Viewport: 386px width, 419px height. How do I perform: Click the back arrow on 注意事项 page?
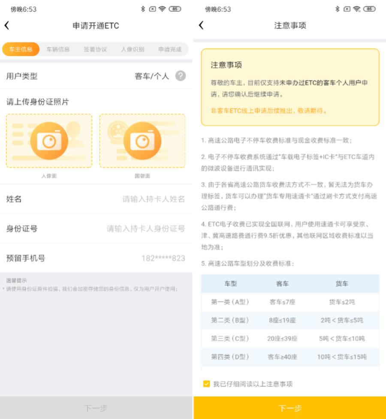tap(200, 26)
